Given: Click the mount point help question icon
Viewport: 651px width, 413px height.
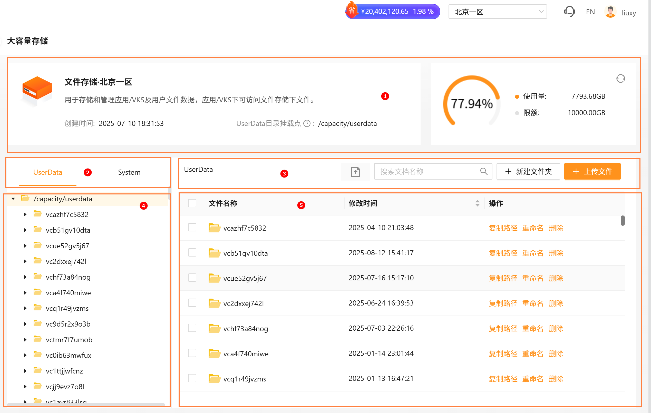Looking at the screenshot, I should [307, 124].
